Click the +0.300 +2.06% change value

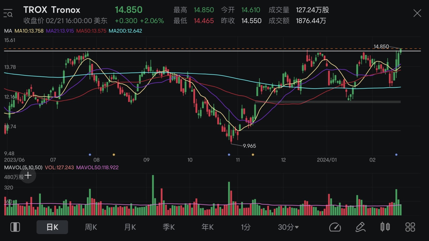pos(139,21)
